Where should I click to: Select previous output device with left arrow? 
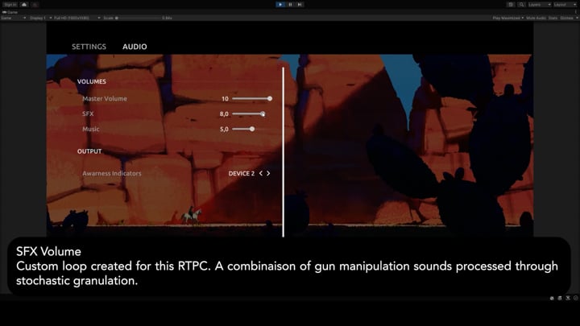[261, 173]
